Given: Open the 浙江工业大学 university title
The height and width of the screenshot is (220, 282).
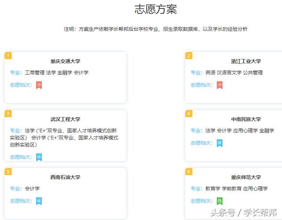Looking at the screenshot, I should (246, 61).
